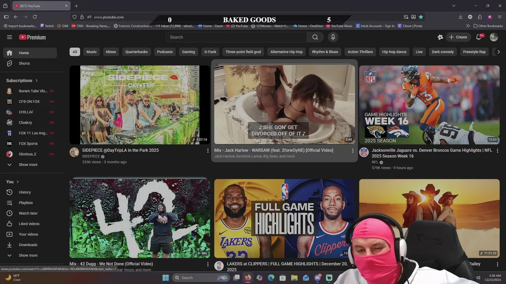Click the NFL channel avatar
The height and width of the screenshot is (284, 506).
(x=364, y=152)
